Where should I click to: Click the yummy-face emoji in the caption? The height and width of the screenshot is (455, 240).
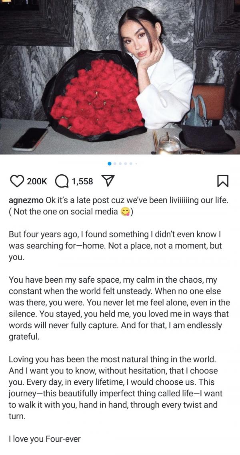[126, 212]
